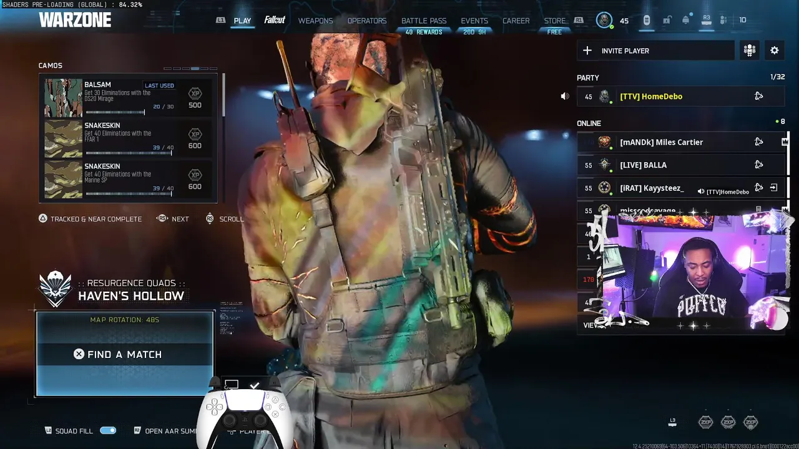Click Battle.net icon on HomeDebo row

[x=758, y=96]
